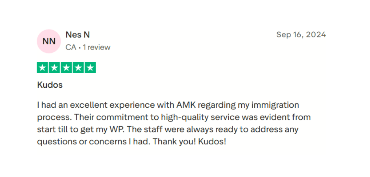Click the first green rating star

click(x=43, y=68)
